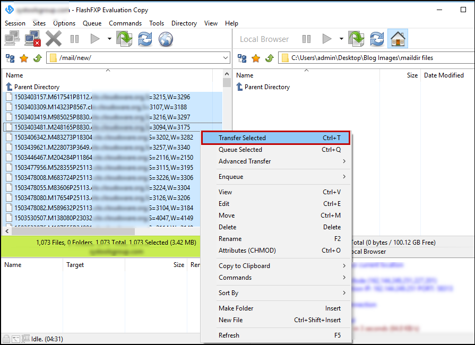475x345 pixels.
Task: Sort the local list by Date Modified column header
Action: click(x=447, y=75)
